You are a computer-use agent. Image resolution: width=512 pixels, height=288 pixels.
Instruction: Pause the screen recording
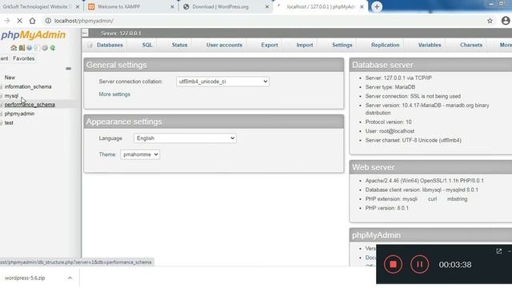click(419, 264)
